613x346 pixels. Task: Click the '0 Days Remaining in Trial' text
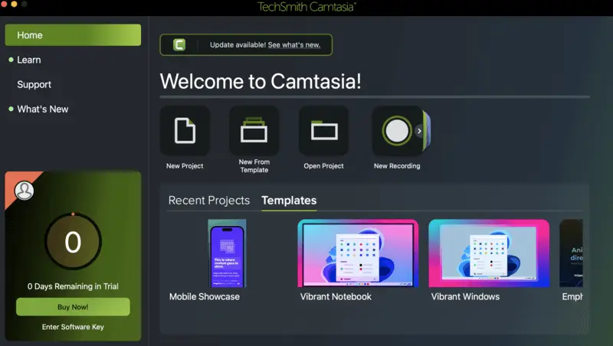click(x=73, y=286)
